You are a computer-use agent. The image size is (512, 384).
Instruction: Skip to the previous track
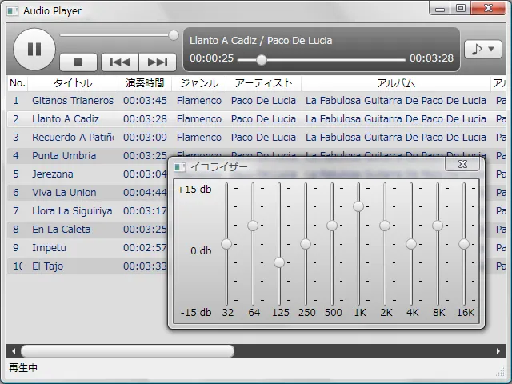(x=119, y=62)
